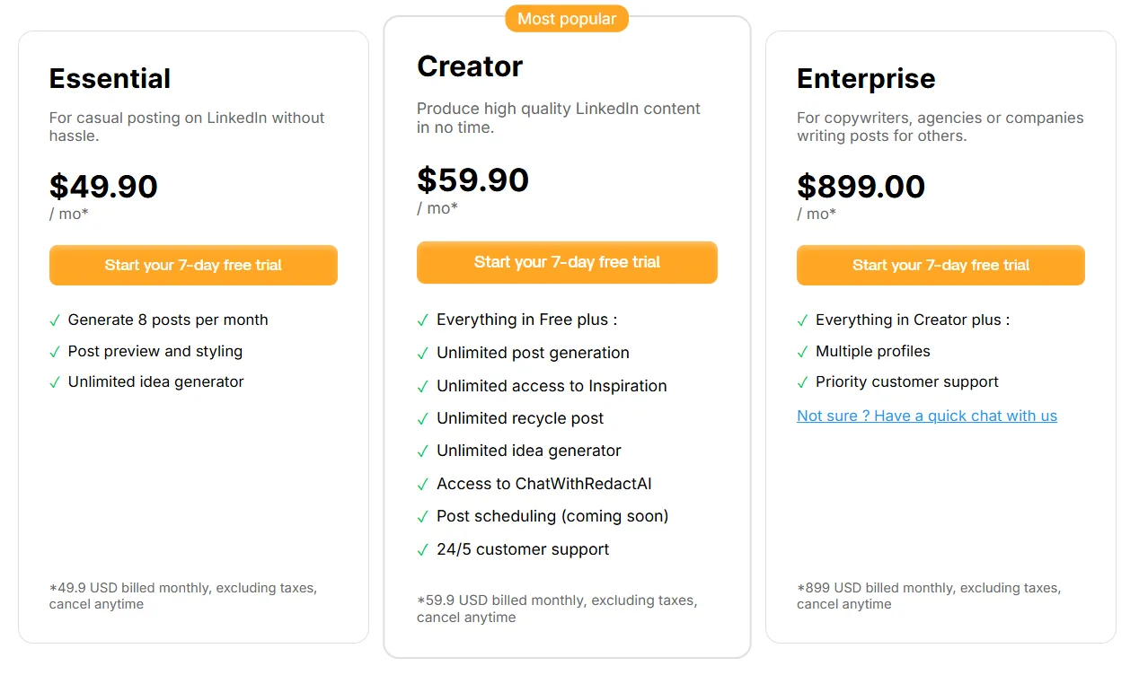Screen dimensions: 1139x675
Task: Click checkmark next to Priority customer support
Action: (802, 382)
